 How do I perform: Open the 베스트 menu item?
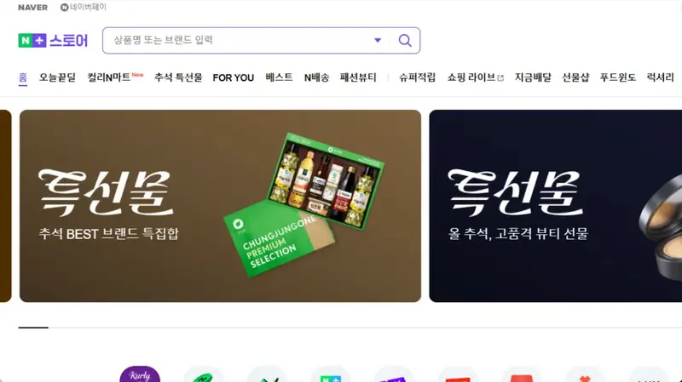(279, 77)
